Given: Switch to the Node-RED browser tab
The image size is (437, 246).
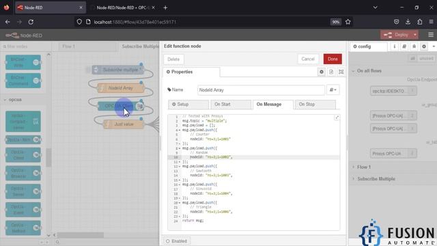Looking at the screenshot, I should [x=50, y=8].
